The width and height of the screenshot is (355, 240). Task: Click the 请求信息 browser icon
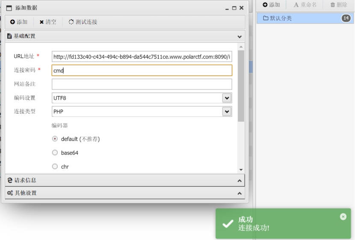pyautogui.click(x=10, y=180)
